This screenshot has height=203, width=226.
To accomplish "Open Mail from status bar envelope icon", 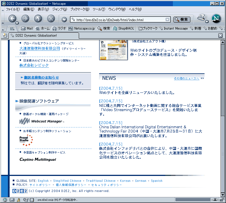I will coord(12,200).
